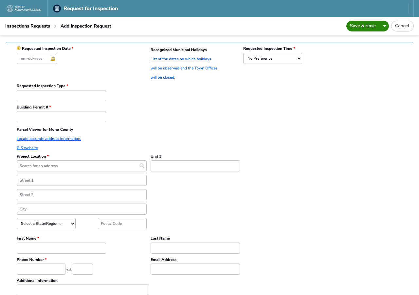Focus the Building Permit # field
The width and height of the screenshot is (419, 295).
(x=61, y=117)
